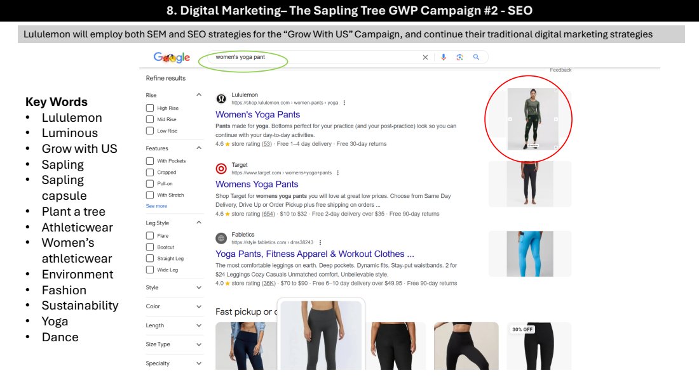Click the www.target.com URL breadcrumb
Image resolution: width=699 pixels, height=392 pixels.
(x=282, y=173)
